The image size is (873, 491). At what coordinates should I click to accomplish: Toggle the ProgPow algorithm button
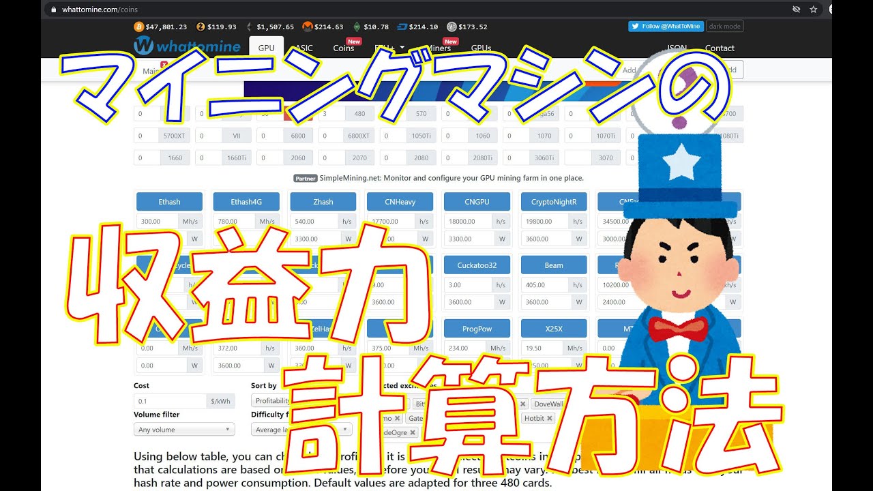[x=477, y=329]
